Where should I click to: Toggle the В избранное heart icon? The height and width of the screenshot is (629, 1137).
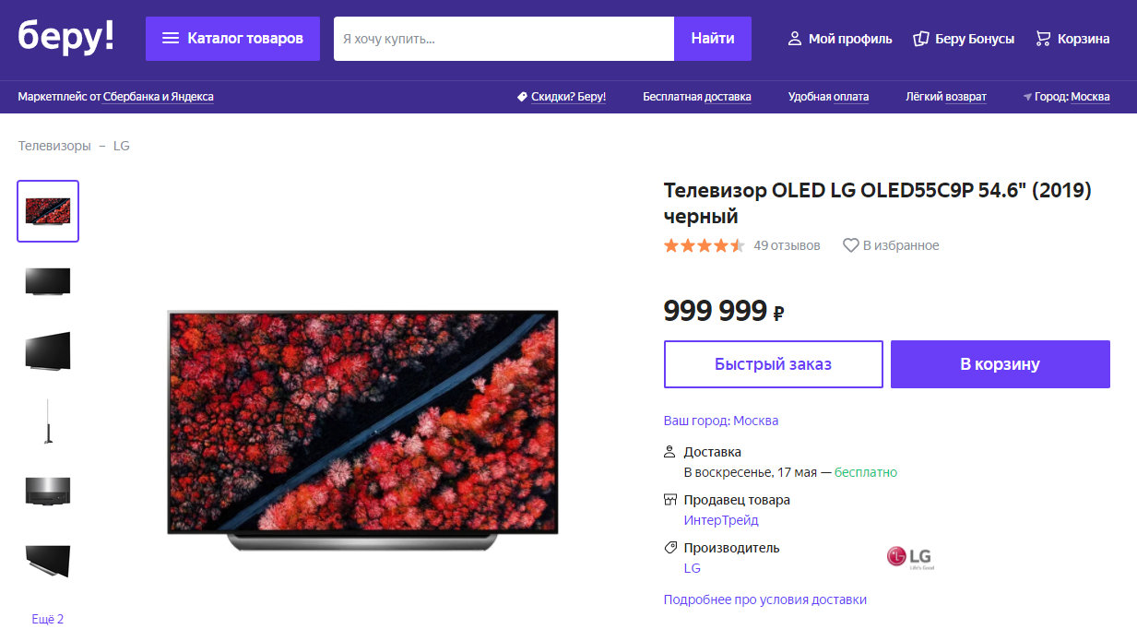851,245
